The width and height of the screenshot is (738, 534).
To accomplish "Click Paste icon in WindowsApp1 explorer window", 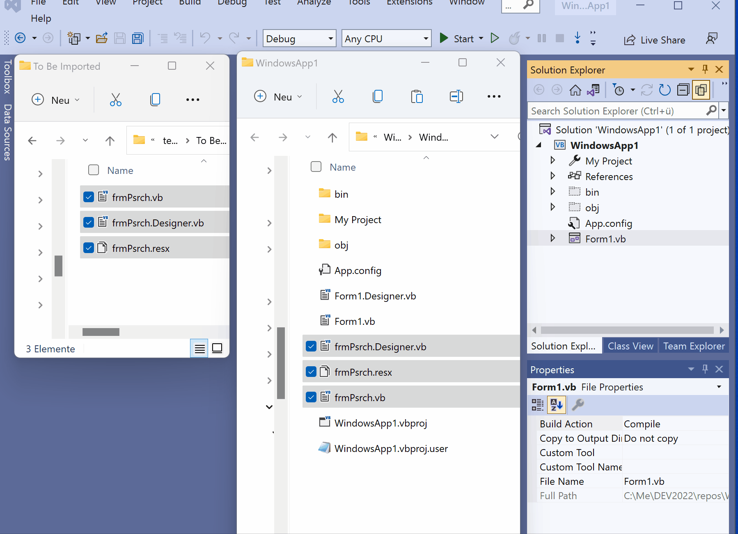I will click(417, 96).
